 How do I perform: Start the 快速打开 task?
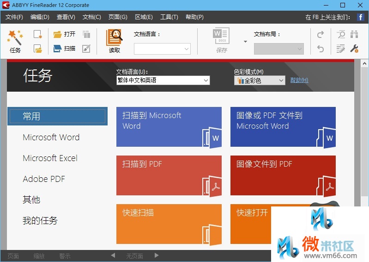click(251, 224)
